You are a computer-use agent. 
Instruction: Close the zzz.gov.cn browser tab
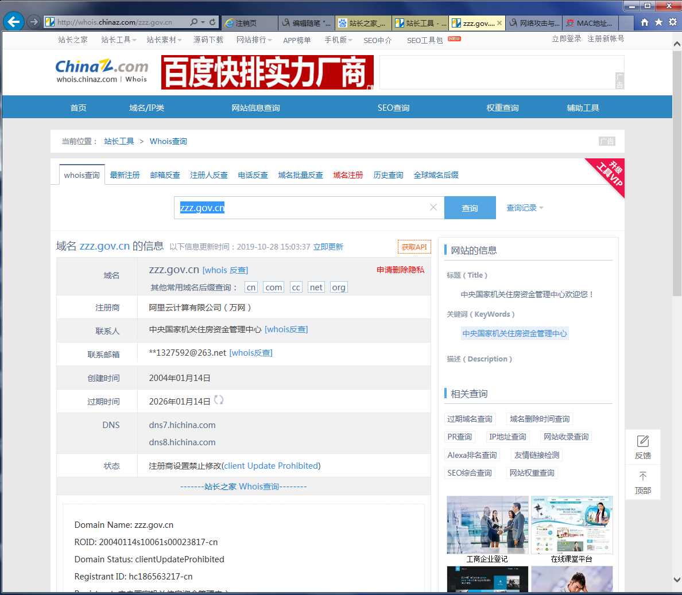click(x=499, y=23)
